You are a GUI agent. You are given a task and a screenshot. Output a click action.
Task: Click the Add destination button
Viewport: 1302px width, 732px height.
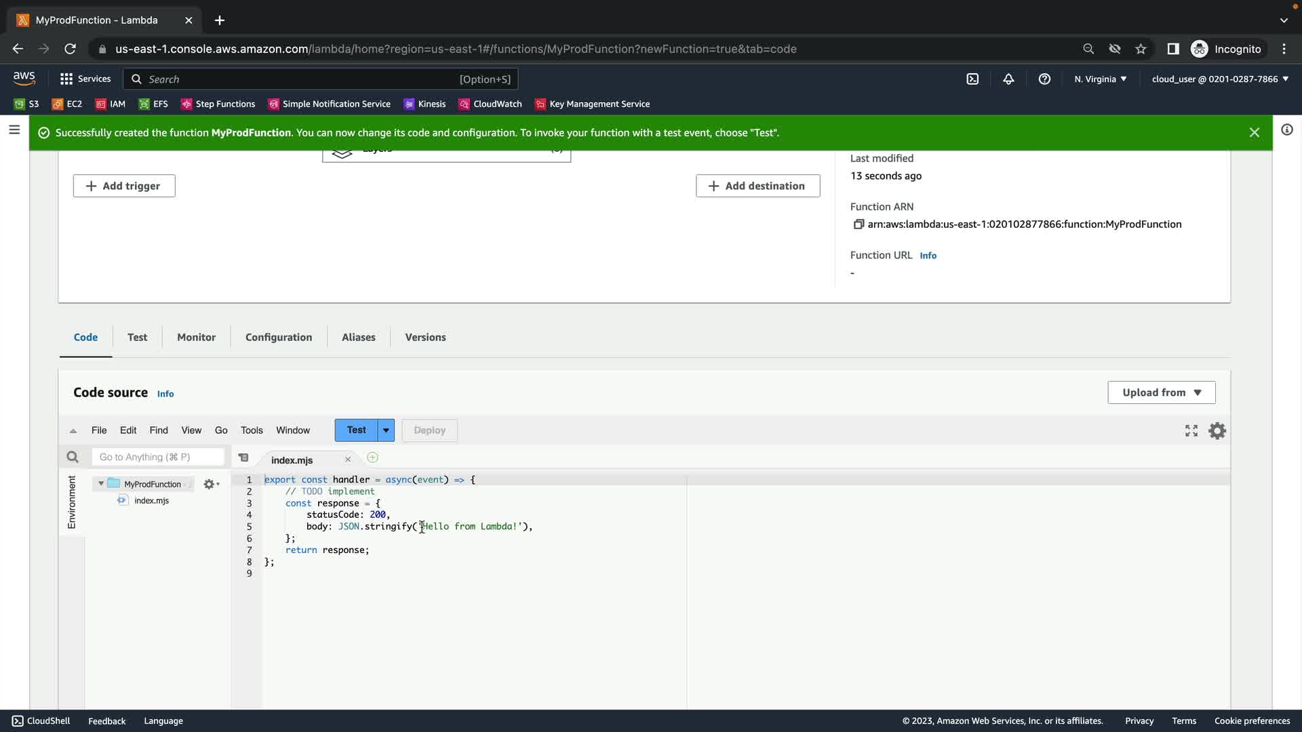757,186
